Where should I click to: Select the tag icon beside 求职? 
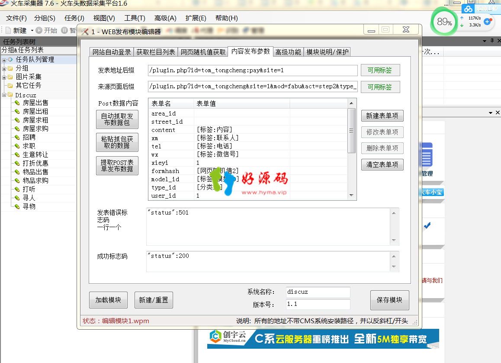click(17, 146)
